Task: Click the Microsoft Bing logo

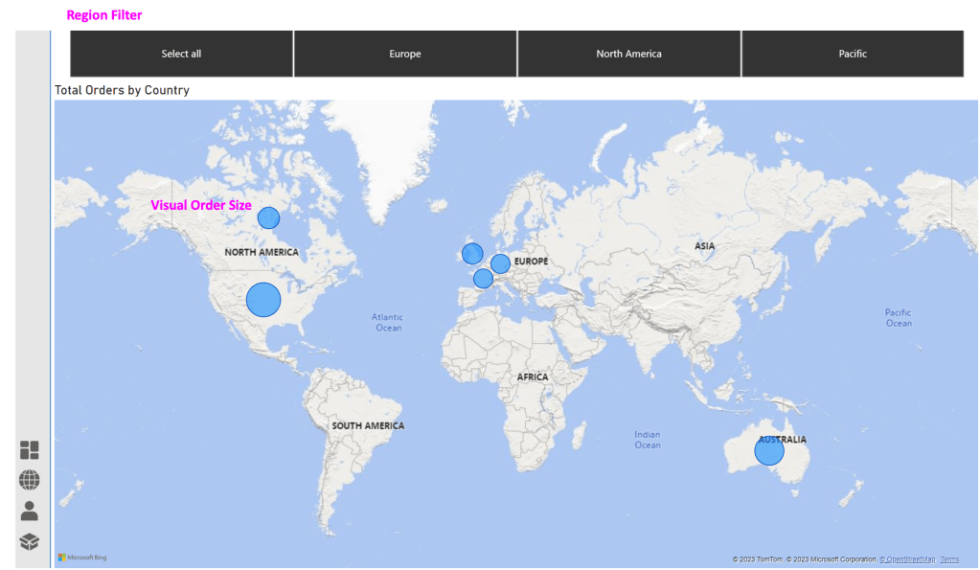Action: click(82, 558)
